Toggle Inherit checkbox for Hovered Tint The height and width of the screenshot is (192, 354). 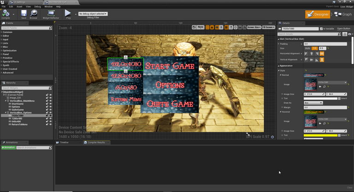[x=339, y=136]
